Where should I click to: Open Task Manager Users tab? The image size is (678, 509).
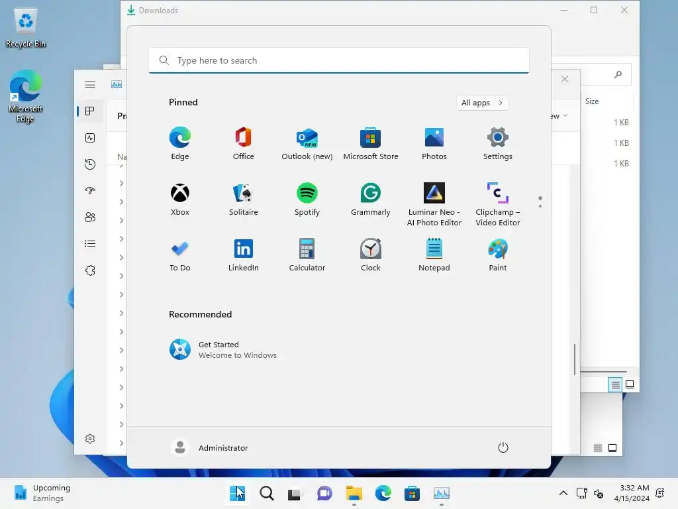(90, 217)
